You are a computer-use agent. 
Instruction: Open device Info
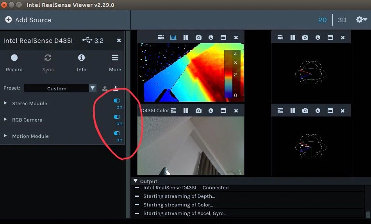point(81,63)
